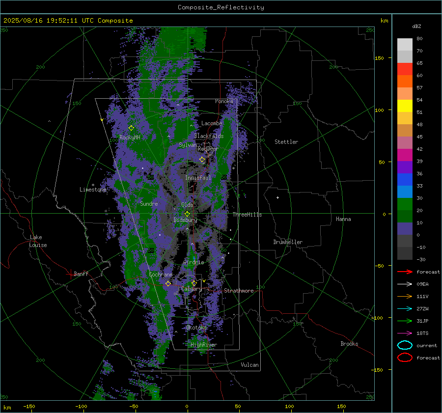
Task: Click the HighRiver label
Action: pyautogui.click(x=204, y=345)
